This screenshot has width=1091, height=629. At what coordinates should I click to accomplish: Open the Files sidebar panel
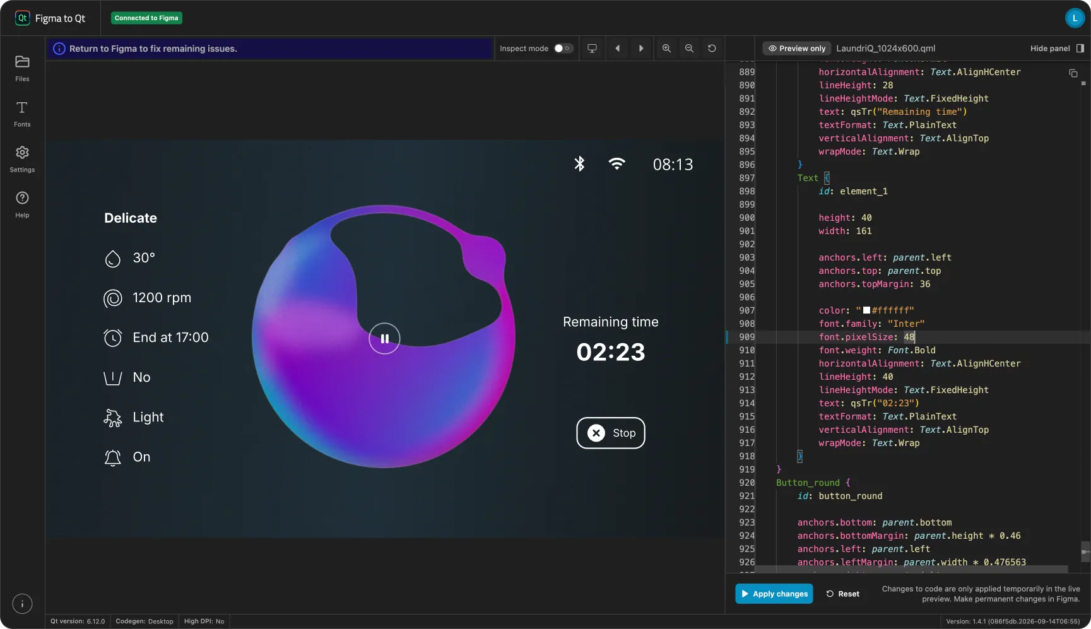pyautogui.click(x=22, y=68)
